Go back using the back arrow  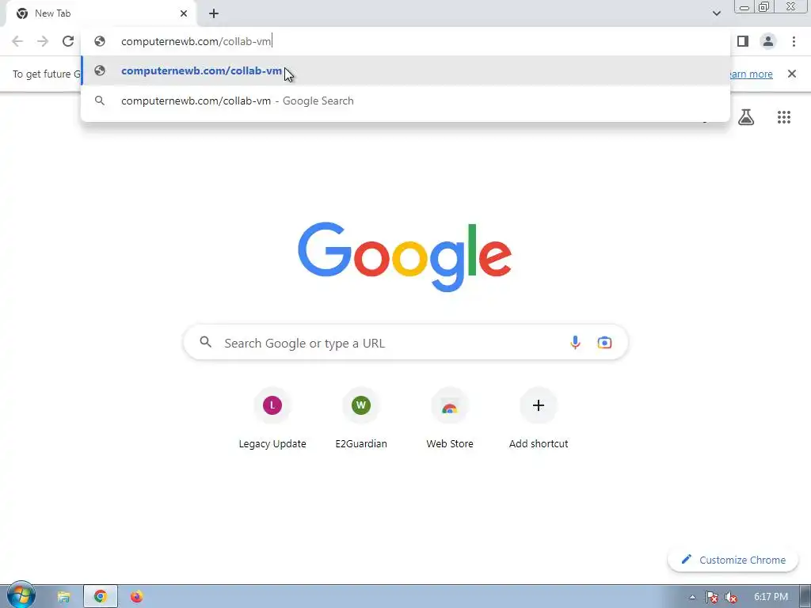[x=17, y=41]
